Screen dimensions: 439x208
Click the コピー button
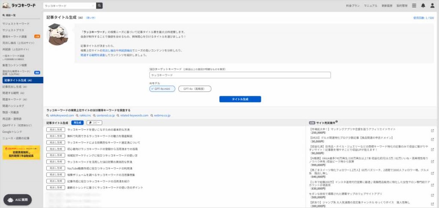(x=94, y=123)
